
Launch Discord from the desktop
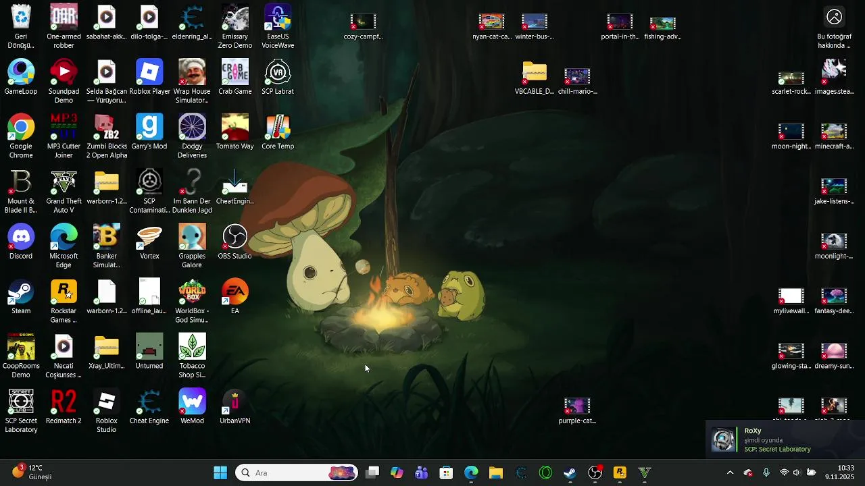pyautogui.click(x=21, y=242)
